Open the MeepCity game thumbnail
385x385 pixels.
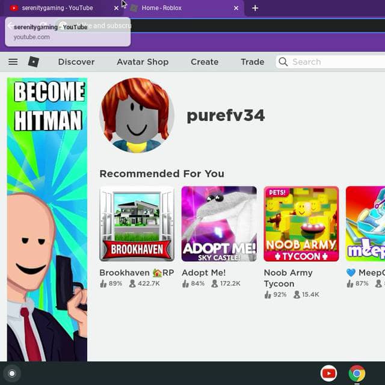(365, 224)
